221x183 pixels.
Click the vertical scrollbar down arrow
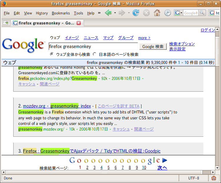(x=217, y=168)
